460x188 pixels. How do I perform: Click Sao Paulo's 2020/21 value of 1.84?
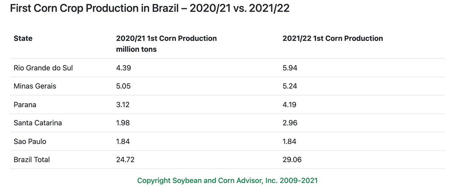click(123, 141)
